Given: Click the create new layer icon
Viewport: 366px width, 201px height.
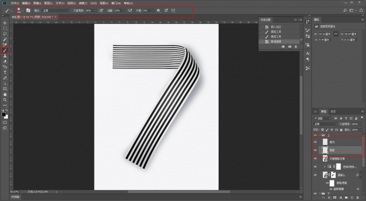Looking at the screenshot, I should (x=352, y=197).
